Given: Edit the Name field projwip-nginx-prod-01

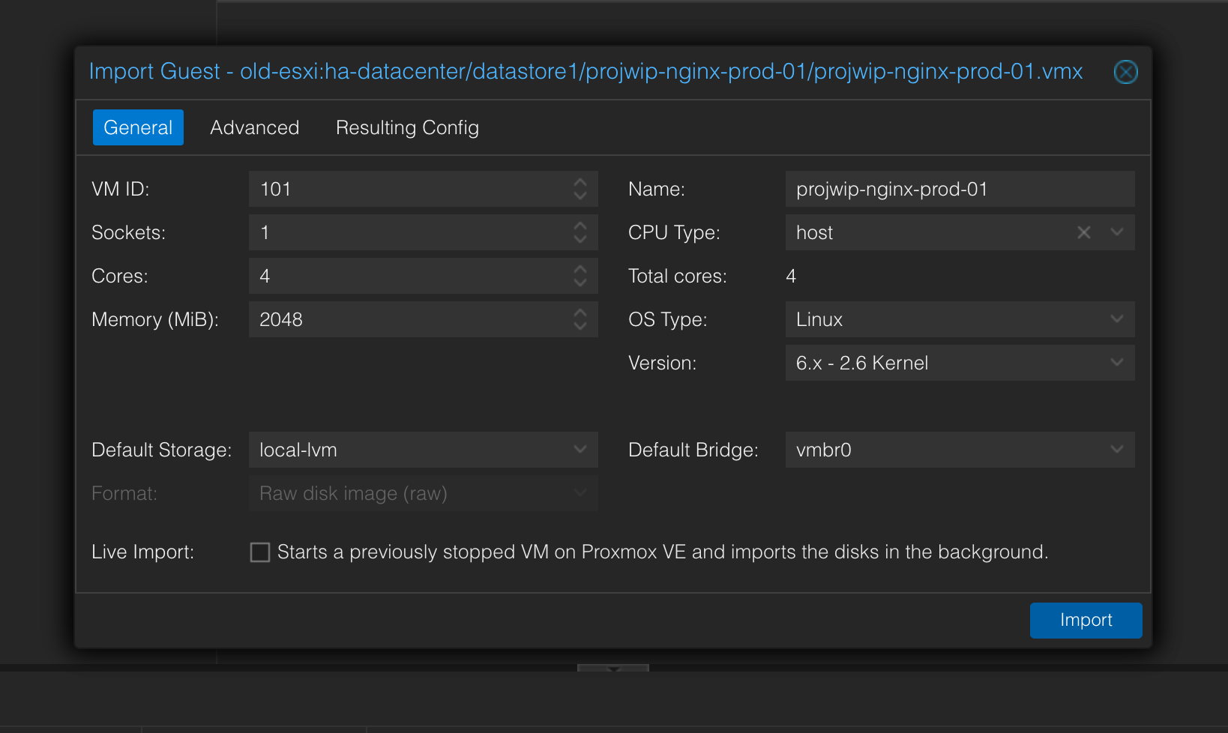Looking at the screenshot, I should pyautogui.click(x=960, y=189).
